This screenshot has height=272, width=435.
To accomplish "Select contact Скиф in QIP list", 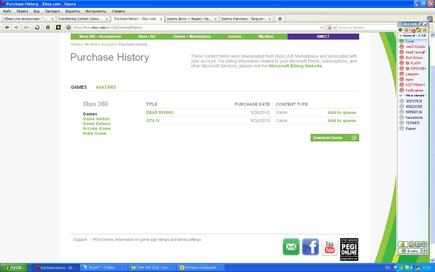I will (x=413, y=41).
